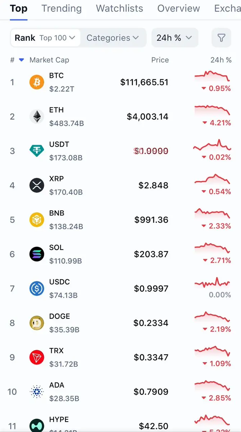This screenshot has height=432, width=241.
Task: Tap the Bitcoin coin icon
Action: pos(37,82)
